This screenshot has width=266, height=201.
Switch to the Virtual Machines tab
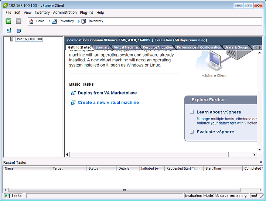(x=126, y=47)
